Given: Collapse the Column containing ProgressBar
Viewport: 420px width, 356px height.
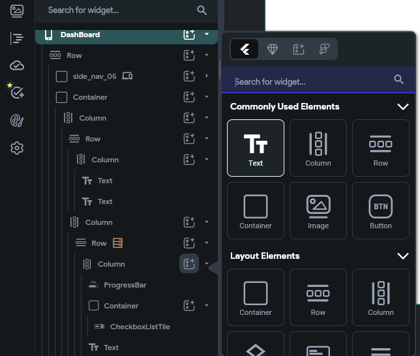Looking at the screenshot, I should coord(207,263).
